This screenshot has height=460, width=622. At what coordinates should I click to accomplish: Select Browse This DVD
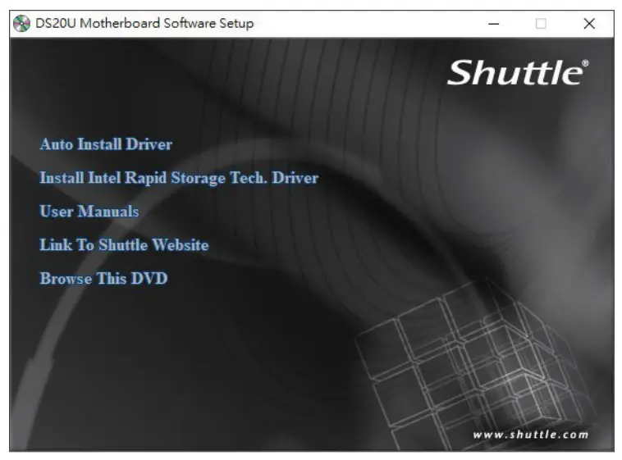[103, 279]
